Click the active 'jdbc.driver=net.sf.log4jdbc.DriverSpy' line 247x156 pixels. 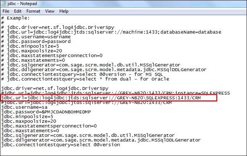(55, 88)
